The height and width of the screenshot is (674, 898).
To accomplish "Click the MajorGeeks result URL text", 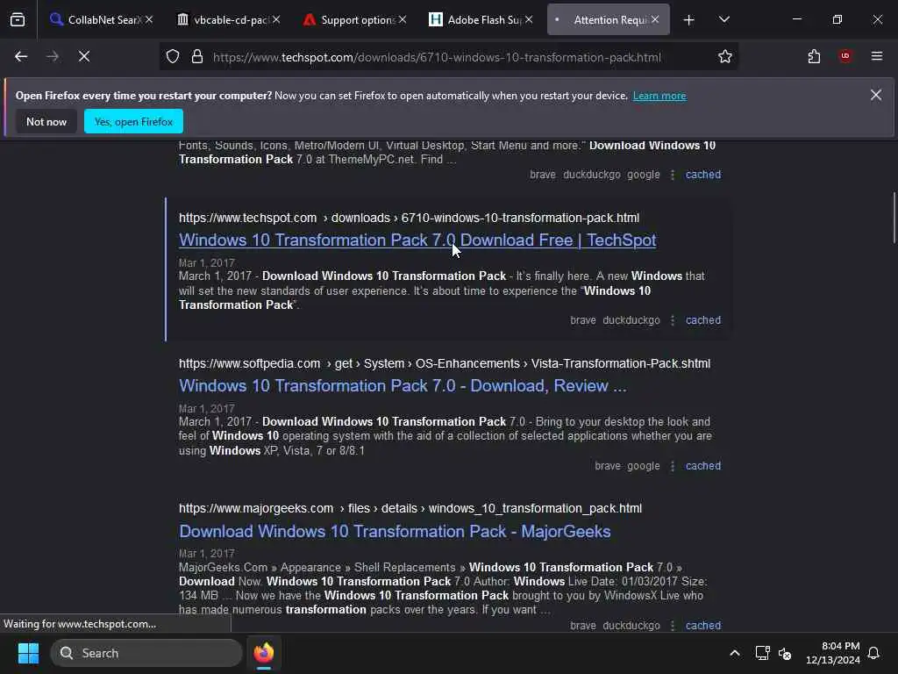I will click(x=410, y=508).
